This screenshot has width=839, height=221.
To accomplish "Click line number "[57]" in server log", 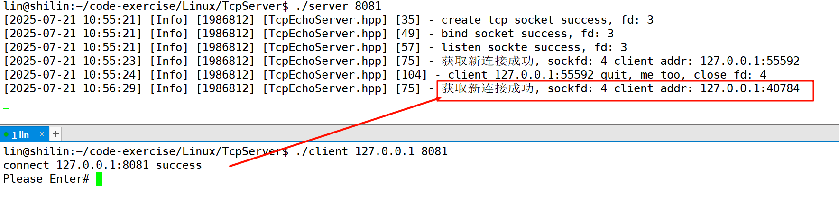I will coord(408,47).
